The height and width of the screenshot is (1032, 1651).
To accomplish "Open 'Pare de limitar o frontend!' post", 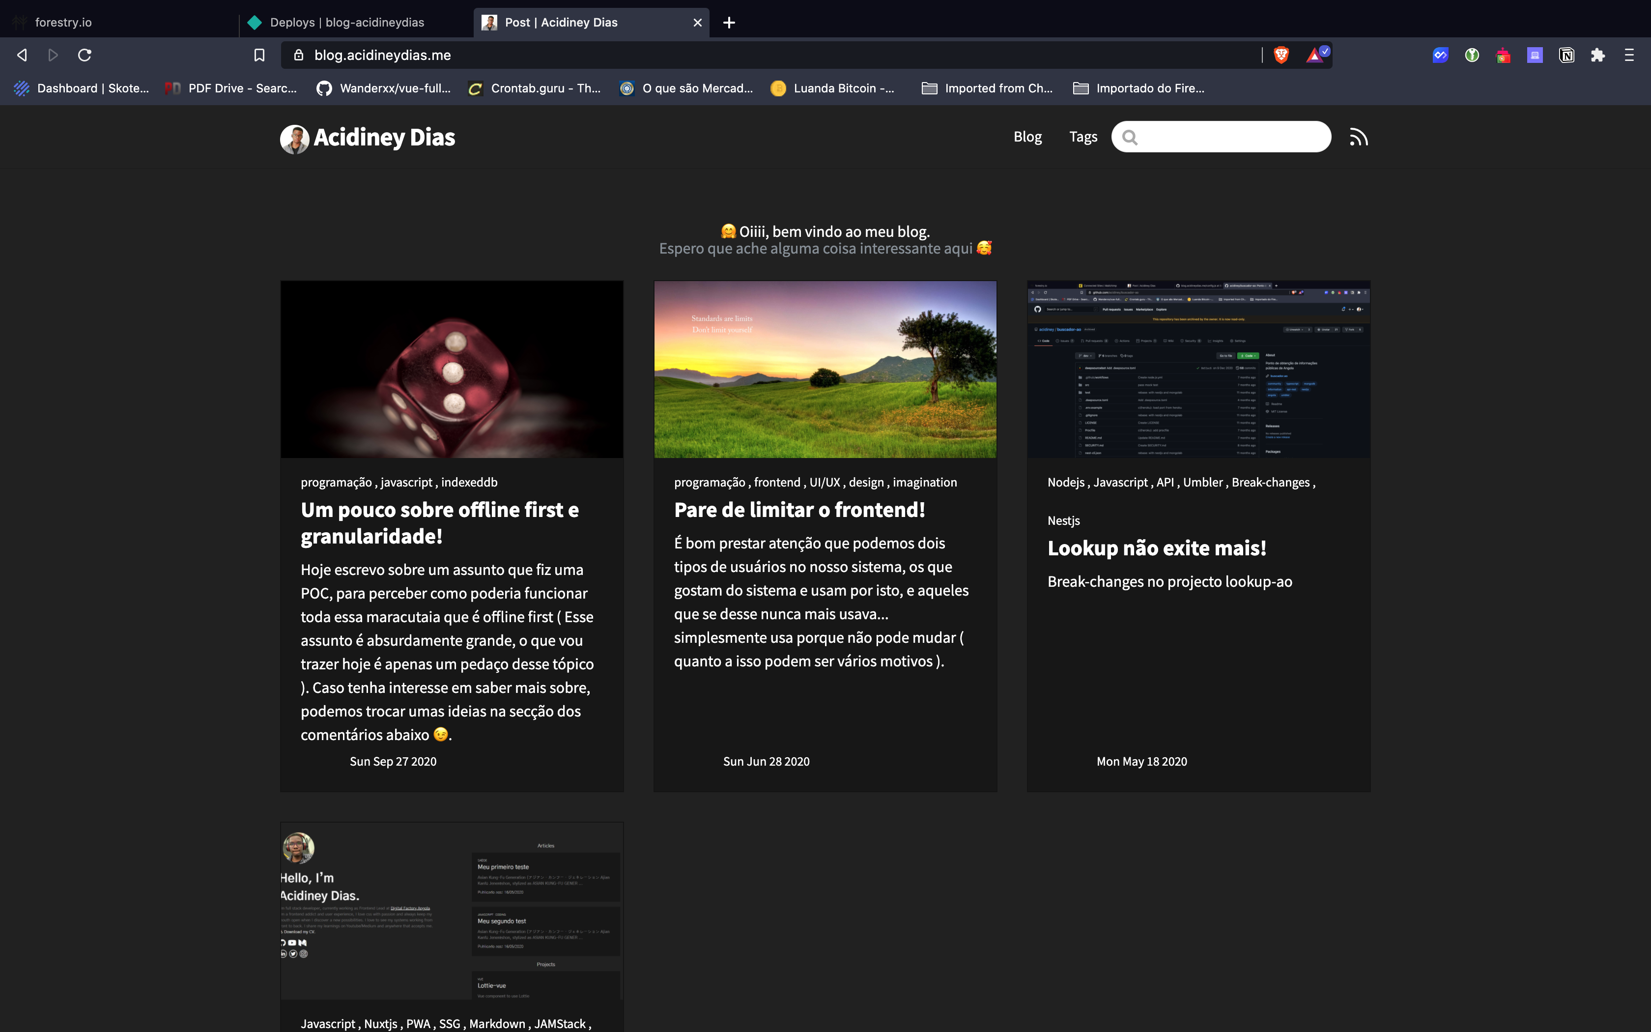I will pos(799,510).
